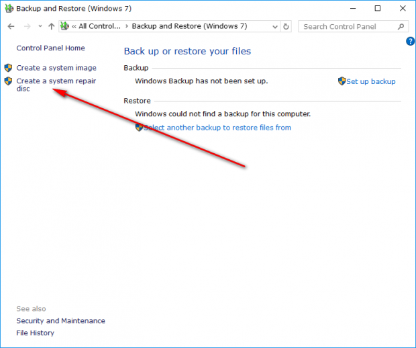Screen dimensions: 416x348
Task: Click shield icon beside system repair disc
Action: (9, 81)
